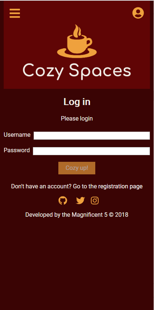Go to the registration page link
The image size is (154, 310).
(x=108, y=187)
